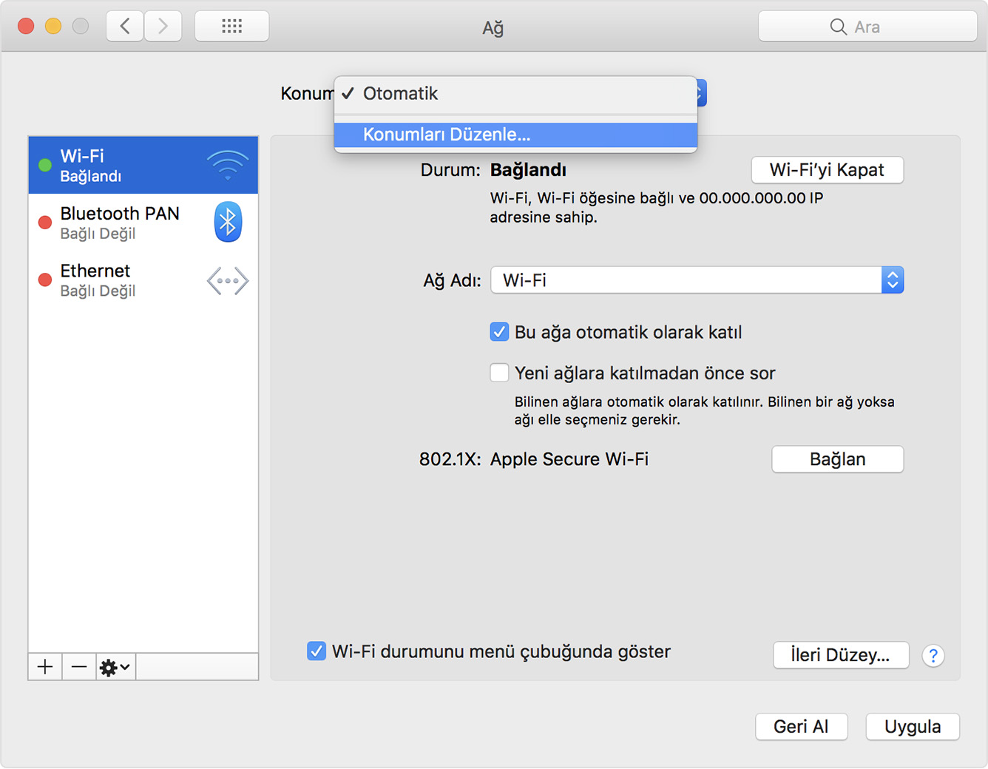
Task: Toggle 'Bu ağa otomatik olarak katıl' checkbox
Action: (x=499, y=332)
